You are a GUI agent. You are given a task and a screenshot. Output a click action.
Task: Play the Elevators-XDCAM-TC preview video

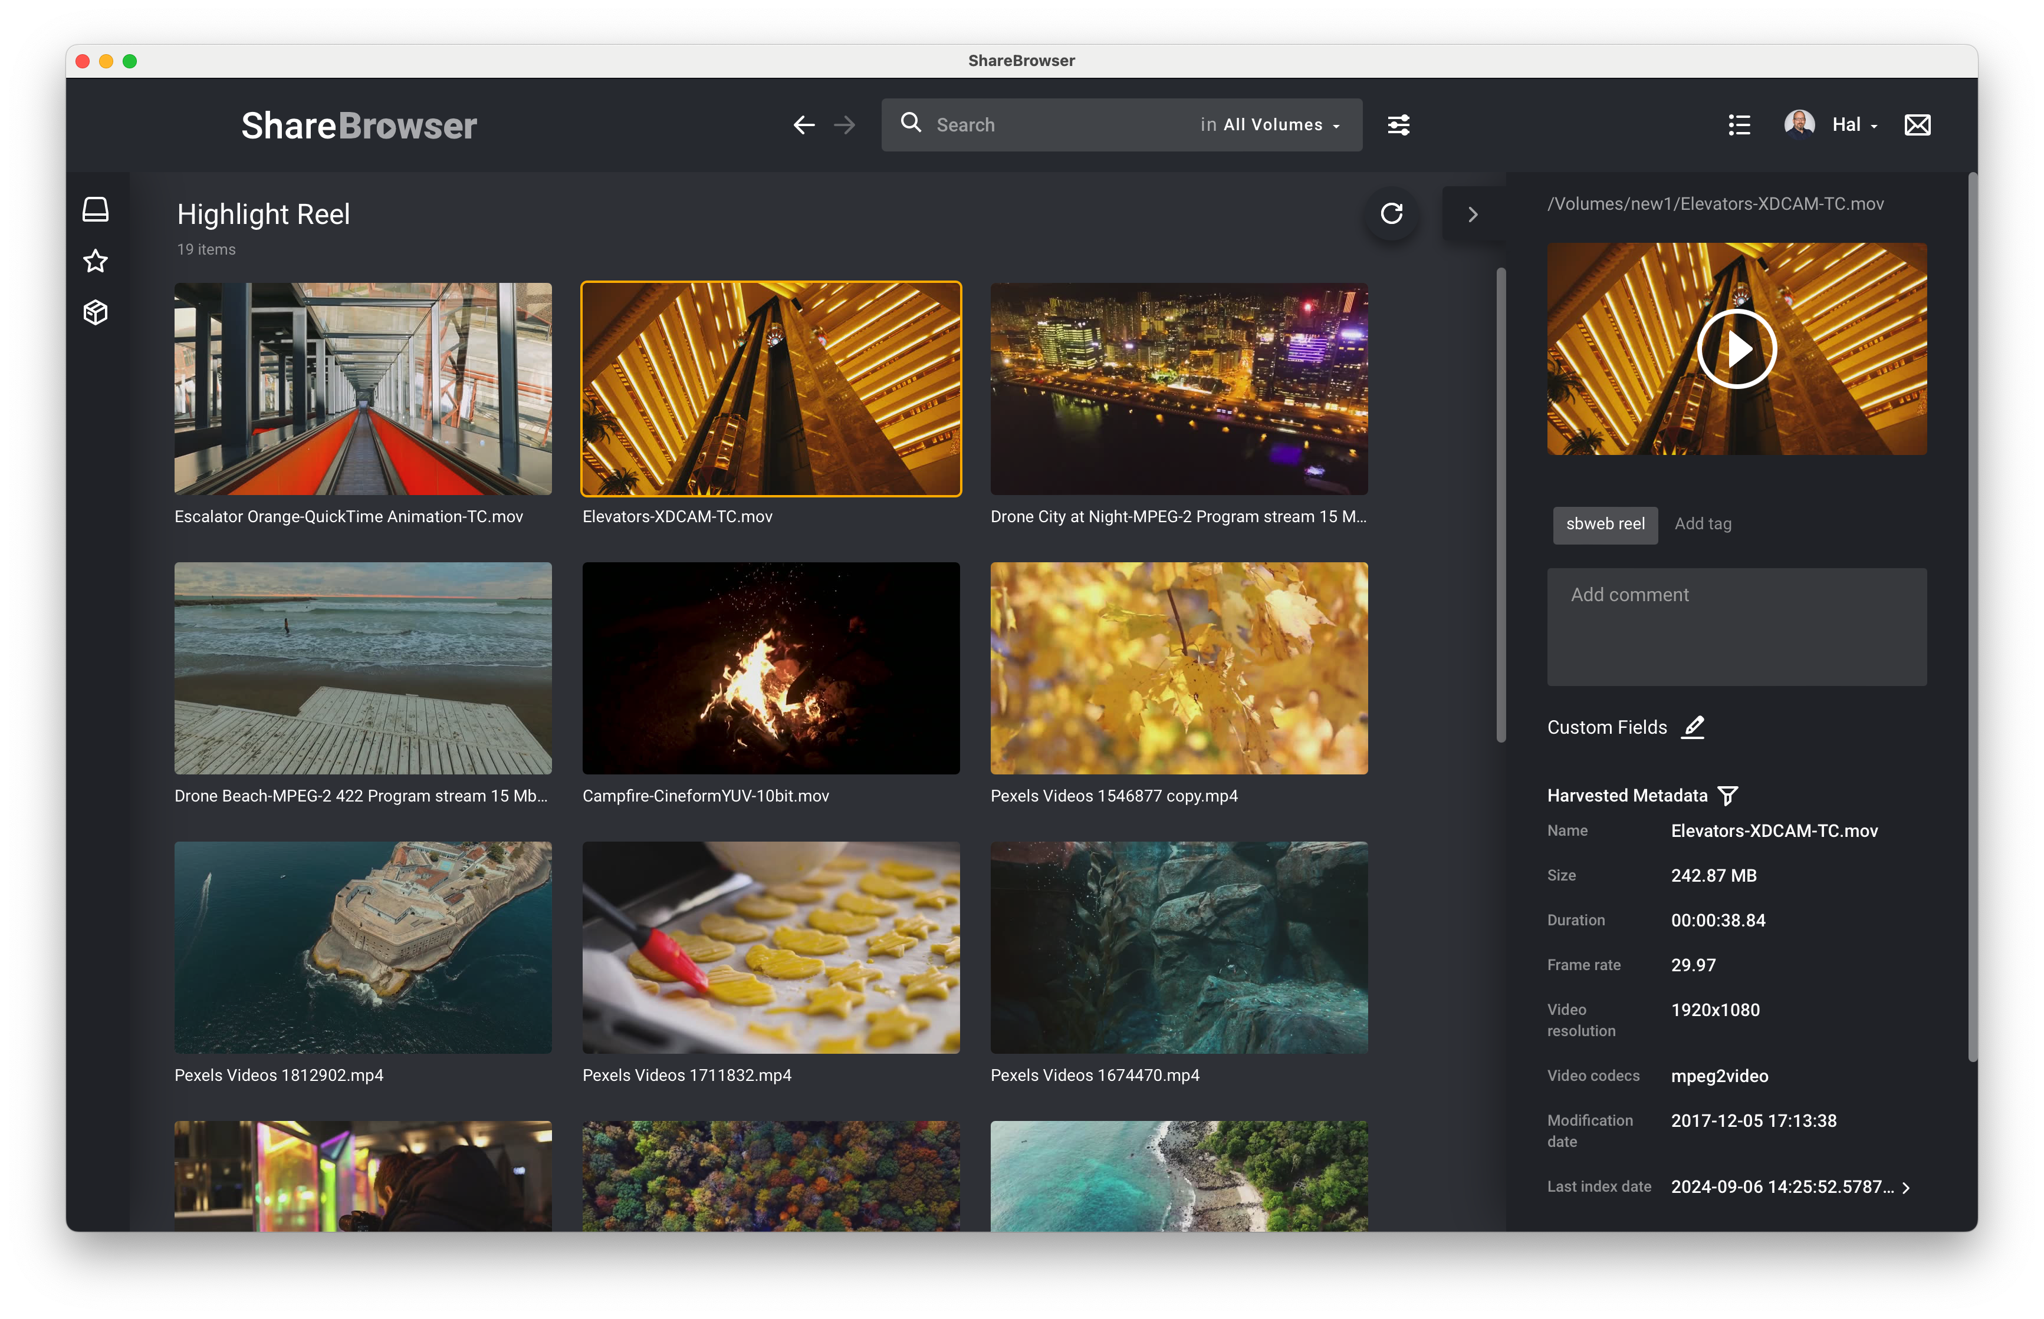(1736, 348)
